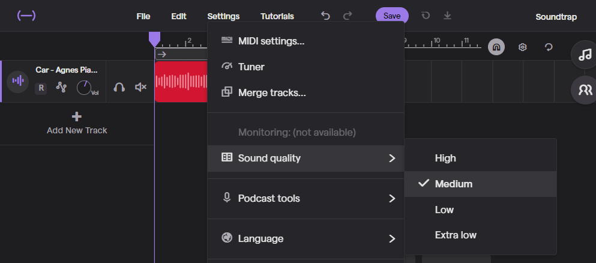Screen dimensions: 596x263
Task: Mute the Car - Agnes Piano track
Action: tap(140, 88)
